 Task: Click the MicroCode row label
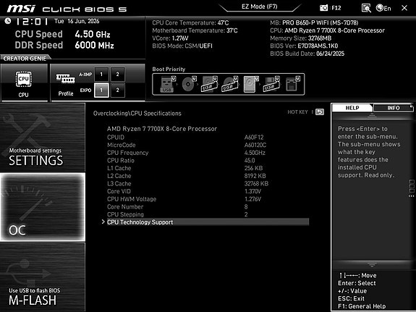[122, 145]
